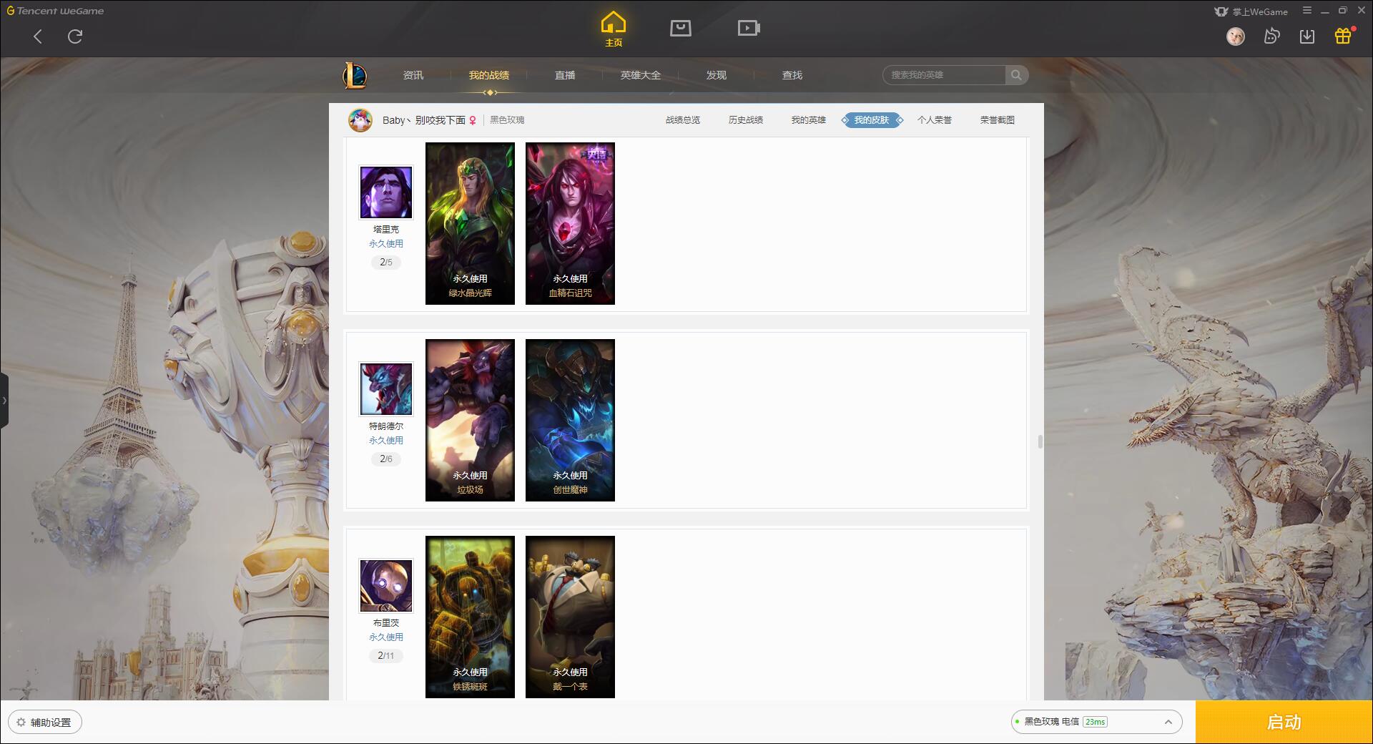
Task: Go back with the arrow icon
Action: (x=38, y=36)
